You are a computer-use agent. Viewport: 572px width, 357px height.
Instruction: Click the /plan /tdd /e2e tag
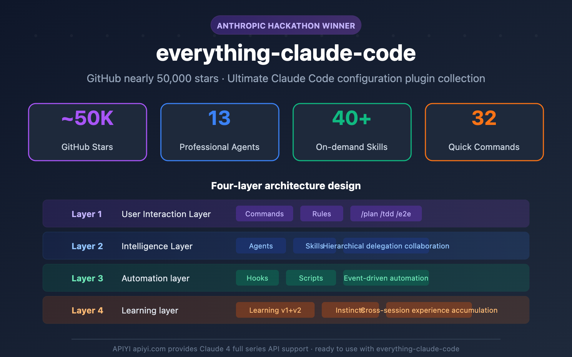386,213
